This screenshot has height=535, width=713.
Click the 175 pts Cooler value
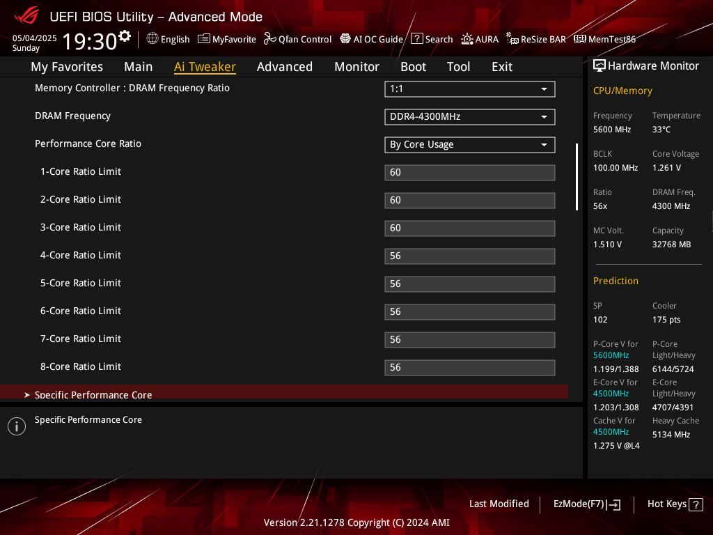[666, 319]
